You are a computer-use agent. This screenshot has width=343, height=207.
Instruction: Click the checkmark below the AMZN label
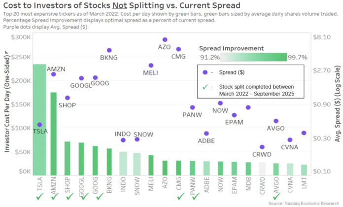click(x=54, y=196)
